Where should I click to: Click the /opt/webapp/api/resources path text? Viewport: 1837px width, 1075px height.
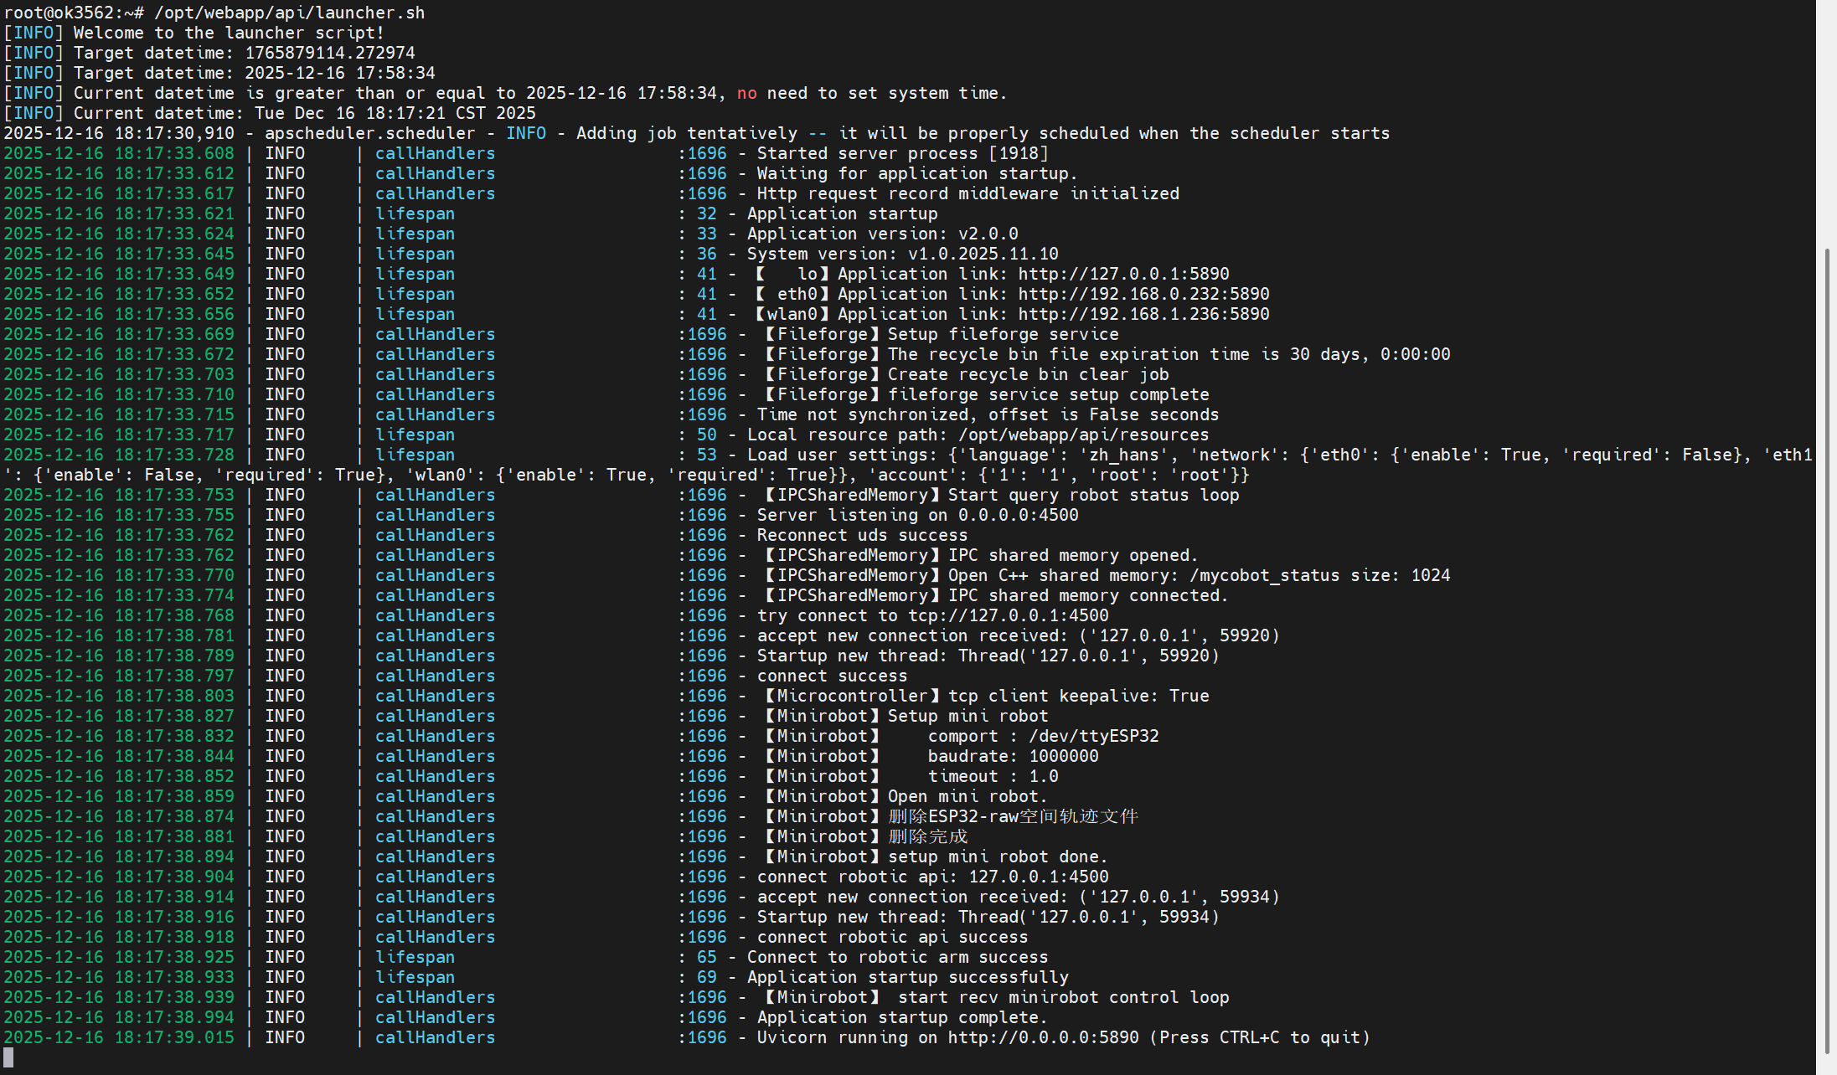1083,435
